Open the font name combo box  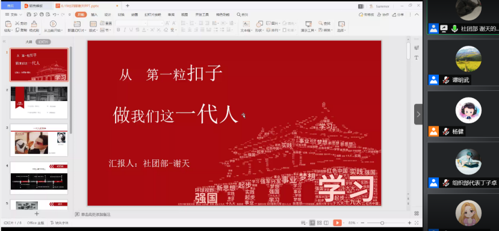click(x=131, y=23)
